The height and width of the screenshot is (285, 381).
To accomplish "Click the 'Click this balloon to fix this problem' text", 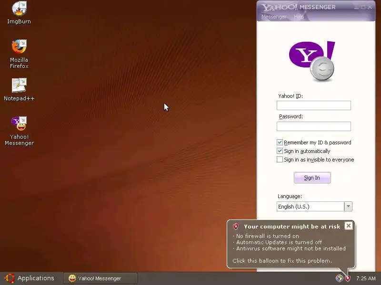I will click(282, 261).
